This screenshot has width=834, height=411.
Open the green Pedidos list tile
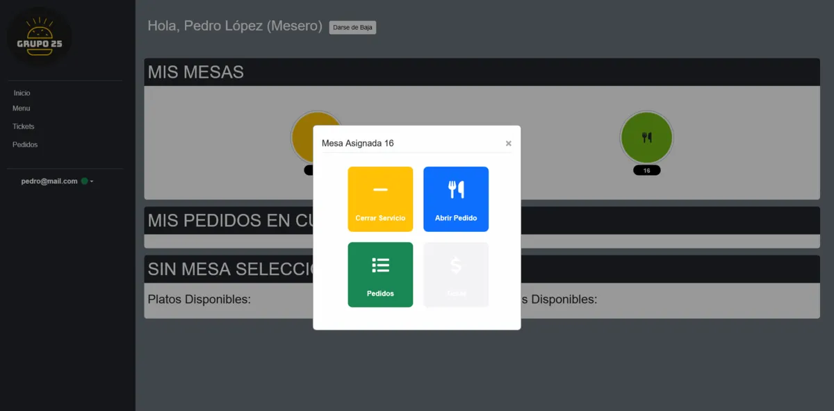click(380, 274)
